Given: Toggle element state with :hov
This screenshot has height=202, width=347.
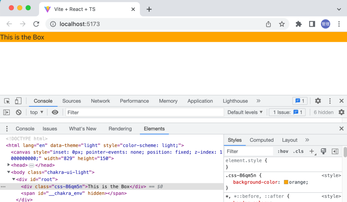Looking at the screenshot, I should tap(283, 151).
